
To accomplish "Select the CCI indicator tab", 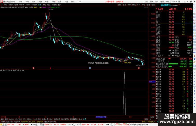I will (x=24, y=119).
